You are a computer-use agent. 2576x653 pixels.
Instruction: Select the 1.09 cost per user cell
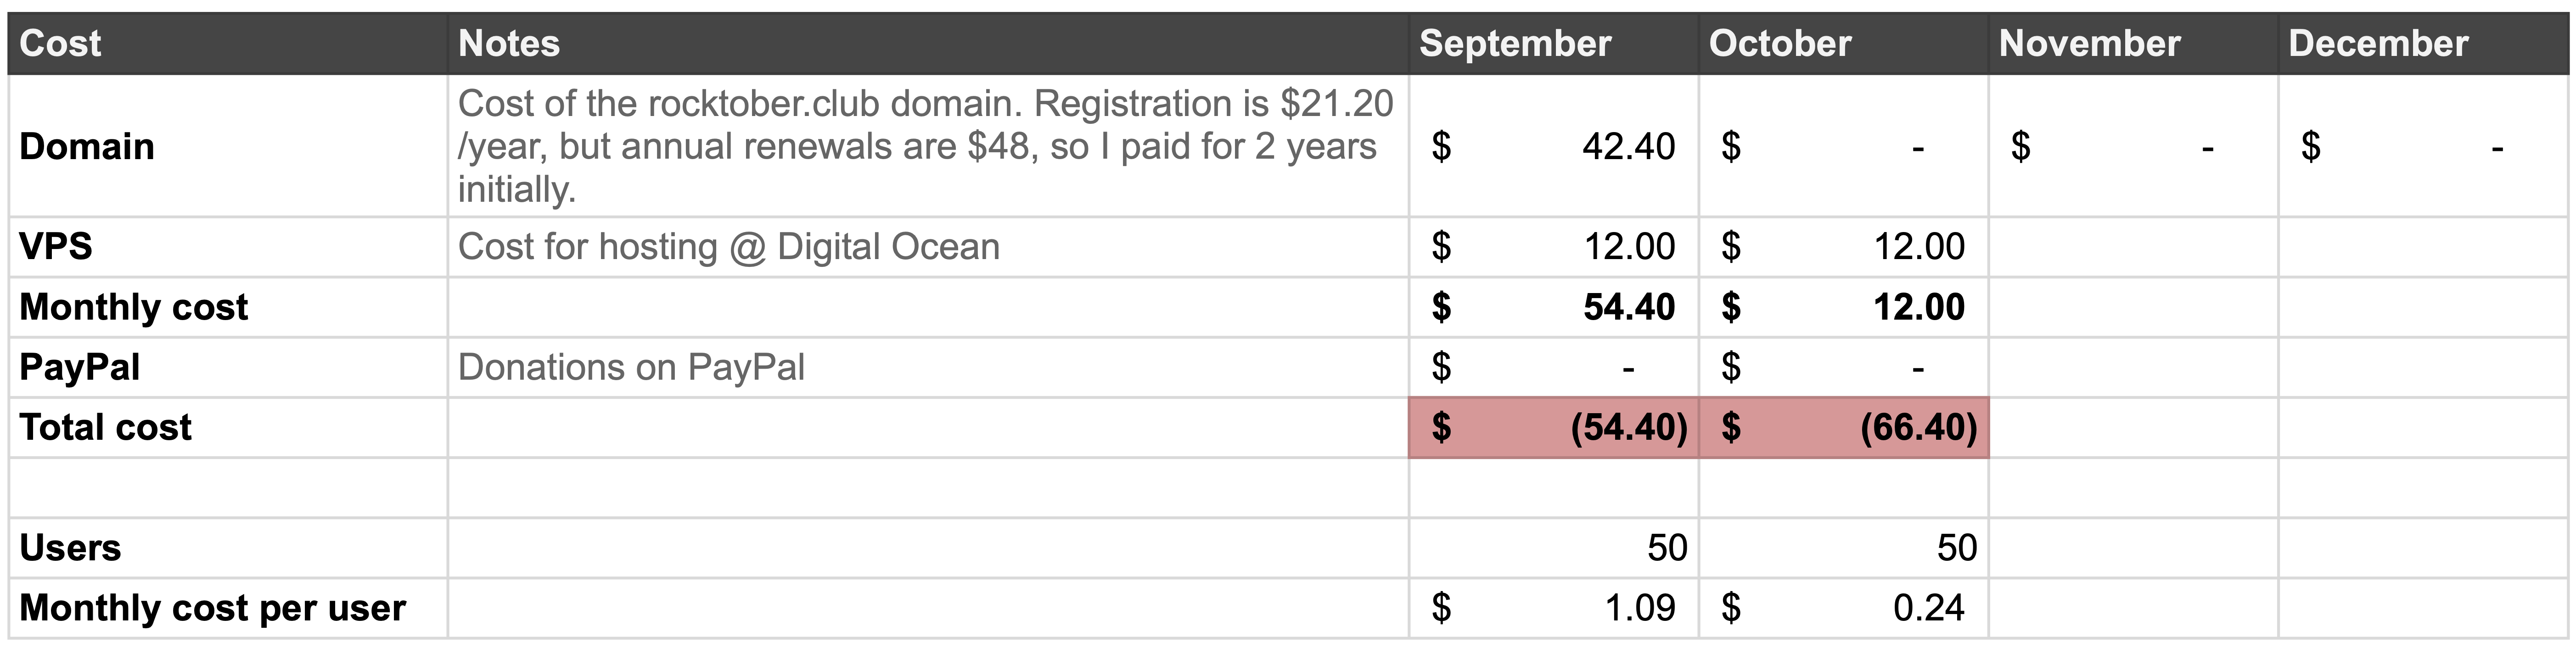(x=1554, y=608)
